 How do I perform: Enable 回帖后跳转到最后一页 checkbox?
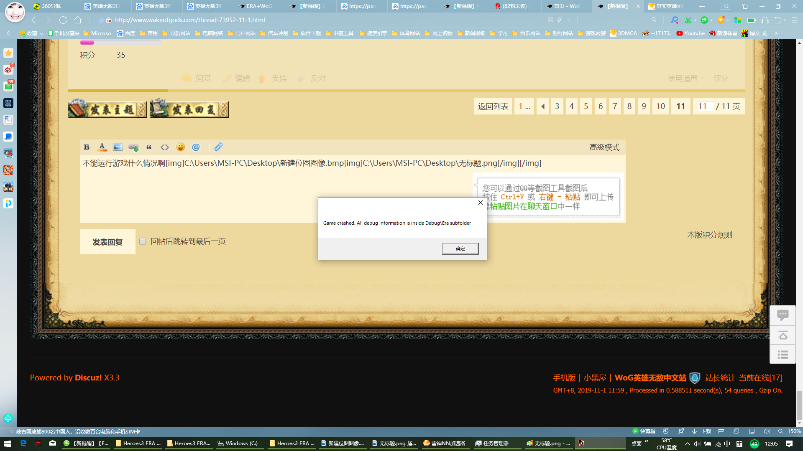pos(143,241)
